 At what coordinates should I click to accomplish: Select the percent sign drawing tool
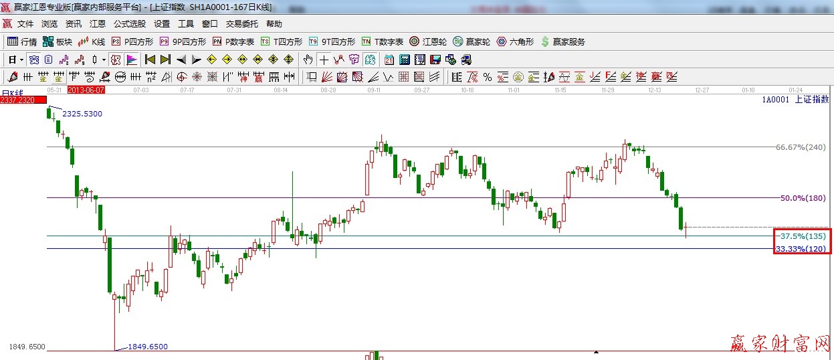click(488, 77)
